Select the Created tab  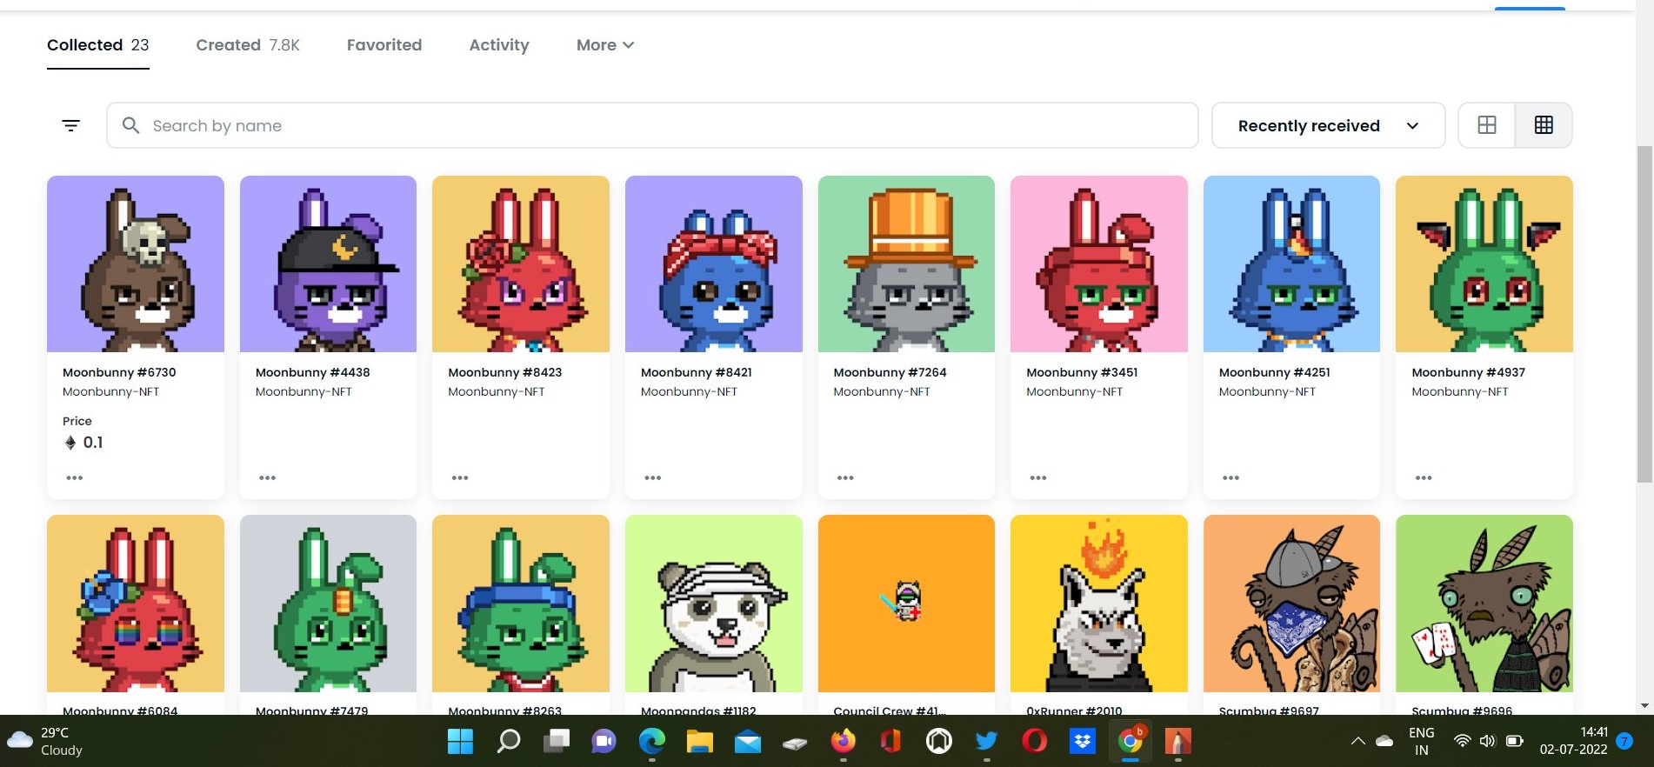pyautogui.click(x=248, y=45)
